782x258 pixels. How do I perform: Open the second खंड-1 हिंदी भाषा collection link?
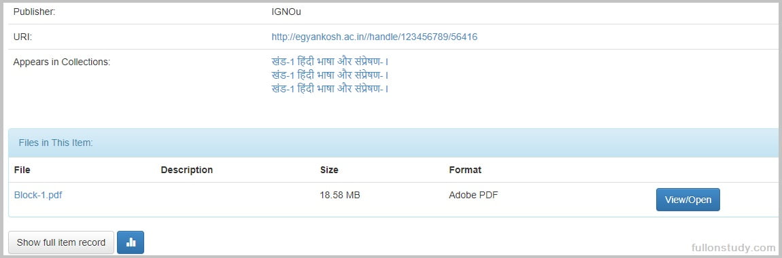330,75
